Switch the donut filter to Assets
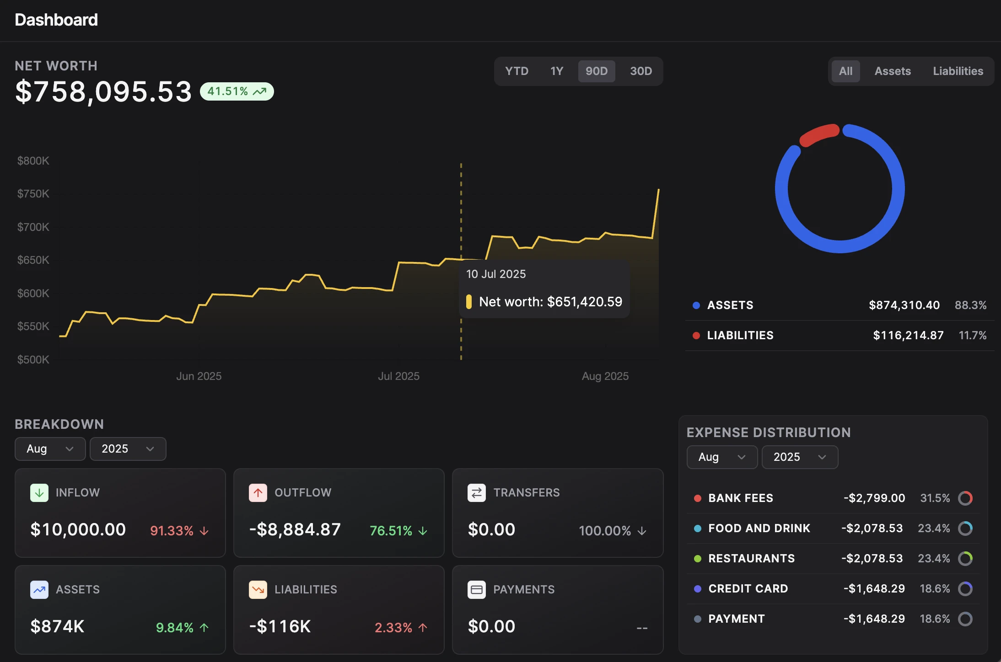Image resolution: width=1001 pixels, height=662 pixels. click(892, 71)
